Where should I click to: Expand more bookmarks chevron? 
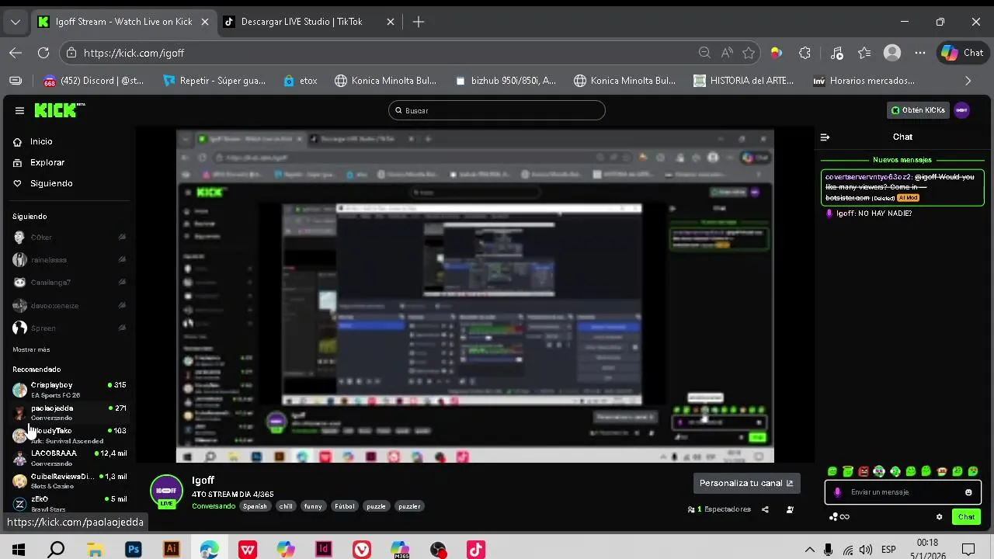pos(968,80)
